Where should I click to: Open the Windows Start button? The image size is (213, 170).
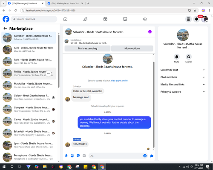click(4, 167)
